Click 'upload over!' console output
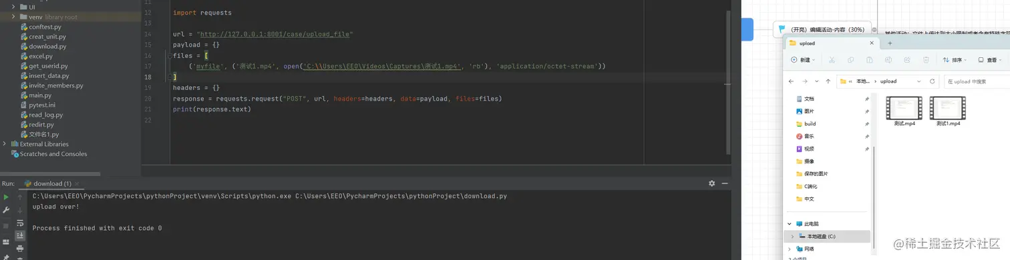1010x260 pixels. pos(55,207)
